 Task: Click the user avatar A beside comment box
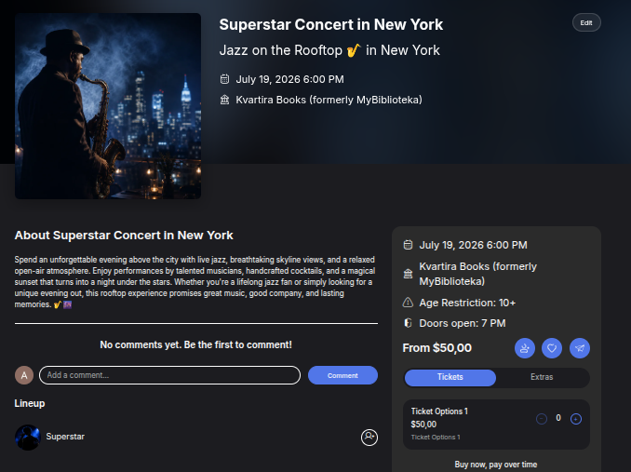point(24,375)
